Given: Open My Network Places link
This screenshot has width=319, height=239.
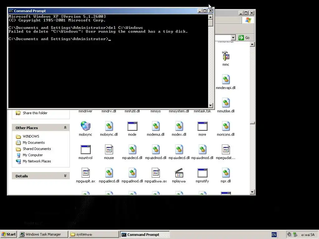Looking at the screenshot, I should (x=37, y=161).
